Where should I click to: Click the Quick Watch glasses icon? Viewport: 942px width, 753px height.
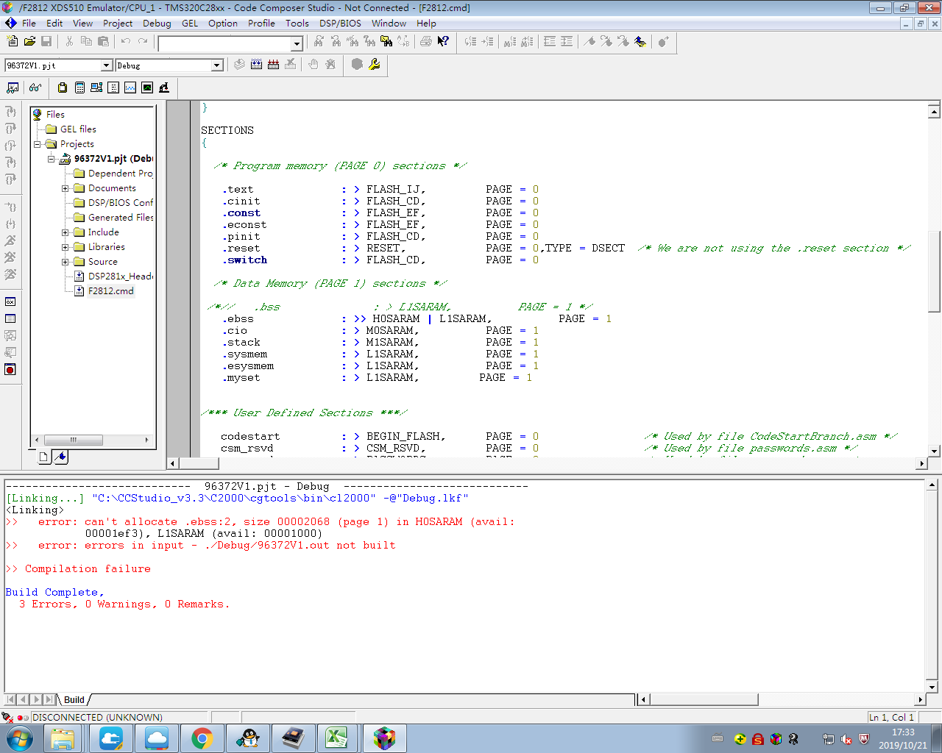35,88
